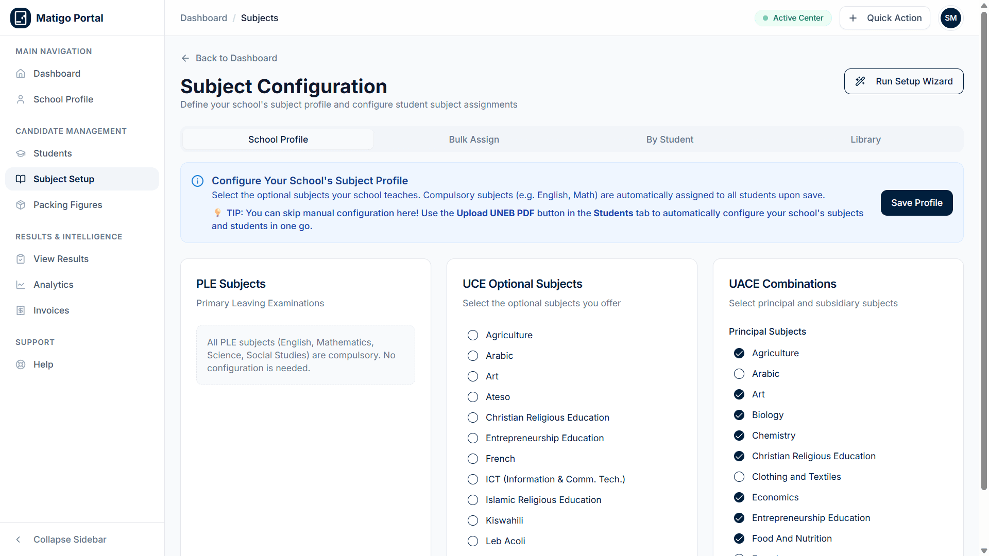Click the Students graduation cap icon
The height and width of the screenshot is (556, 989).
point(21,153)
